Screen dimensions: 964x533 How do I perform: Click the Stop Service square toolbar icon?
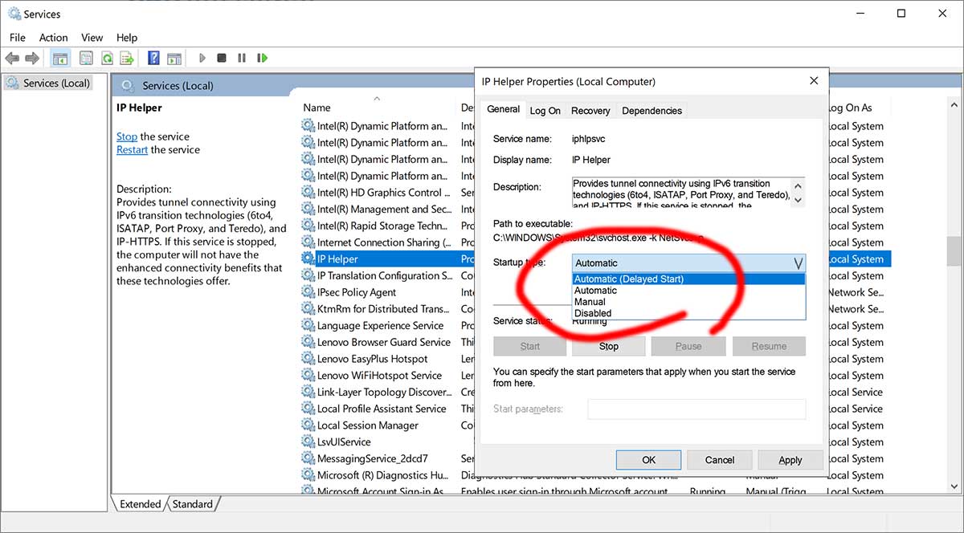point(221,58)
